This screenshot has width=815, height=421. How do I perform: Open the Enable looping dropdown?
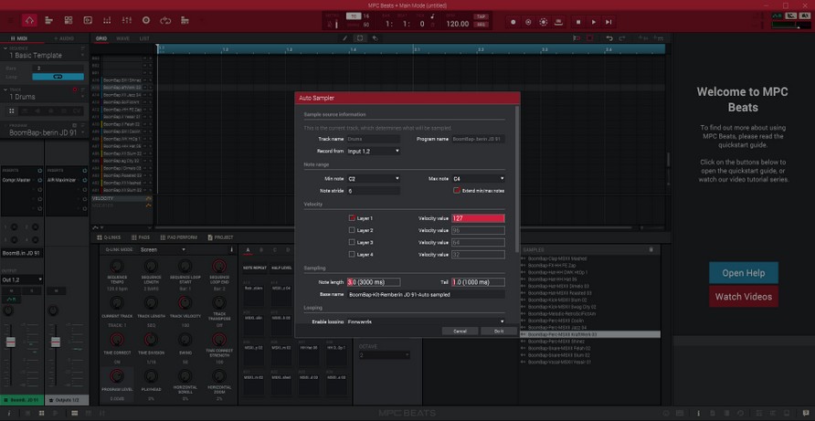(x=426, y=321)
